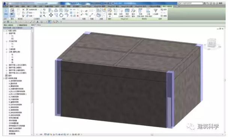Image resolution: width=229 pixels, height=138 pixels.
Task: Select the Rotate tool
Action: (x=61, y=15)
